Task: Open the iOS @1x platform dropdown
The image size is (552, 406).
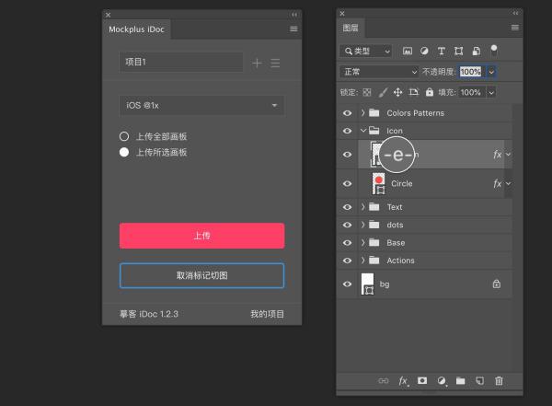Action: tap(202, 105)
